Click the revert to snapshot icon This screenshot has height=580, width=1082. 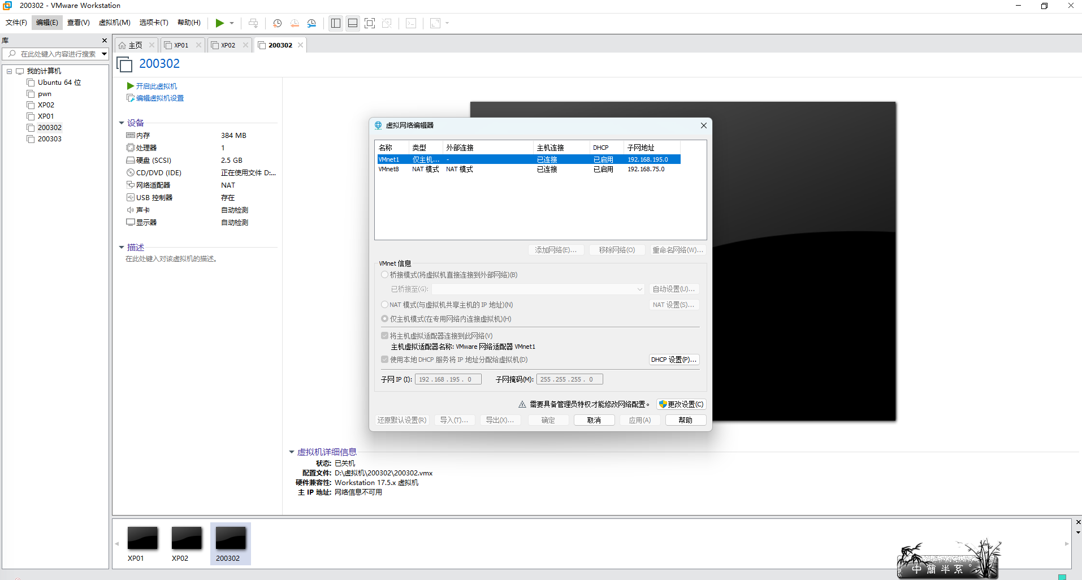(295, 23)
